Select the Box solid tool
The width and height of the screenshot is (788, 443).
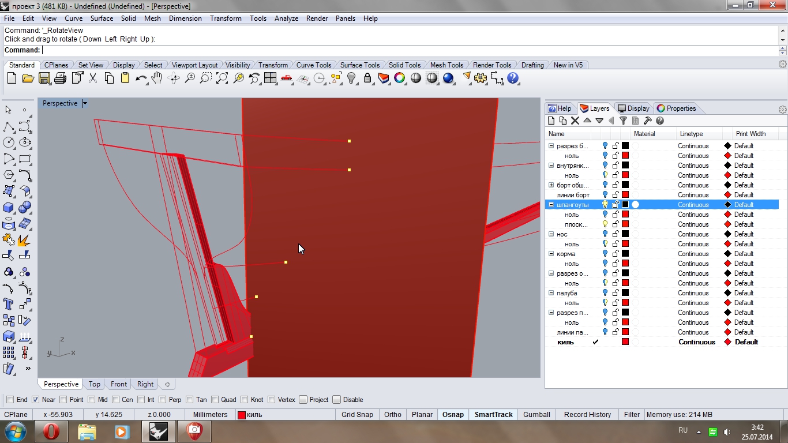pos(9,207)
